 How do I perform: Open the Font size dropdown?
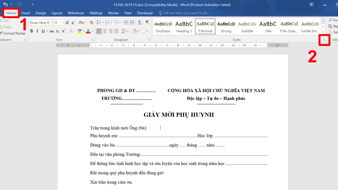[x=63, y=23]
